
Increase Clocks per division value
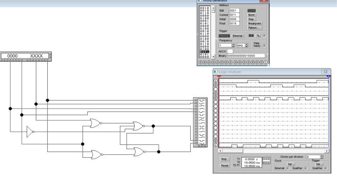click(321, 156)
